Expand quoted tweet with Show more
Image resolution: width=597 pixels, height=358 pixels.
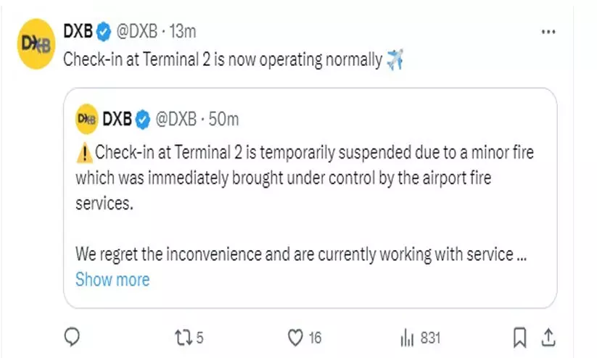tap(112, 280)
